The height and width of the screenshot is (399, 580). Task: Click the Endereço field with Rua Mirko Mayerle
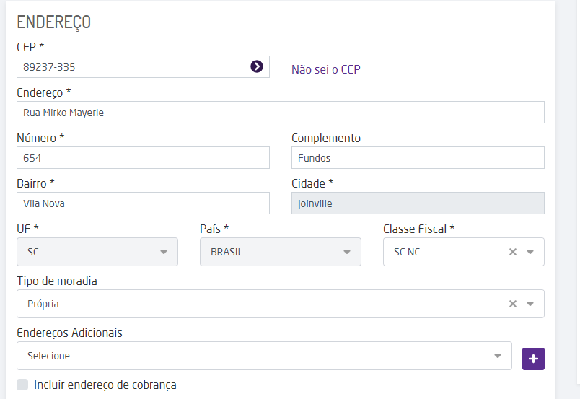pyautogui.click(x=280, y=113)
